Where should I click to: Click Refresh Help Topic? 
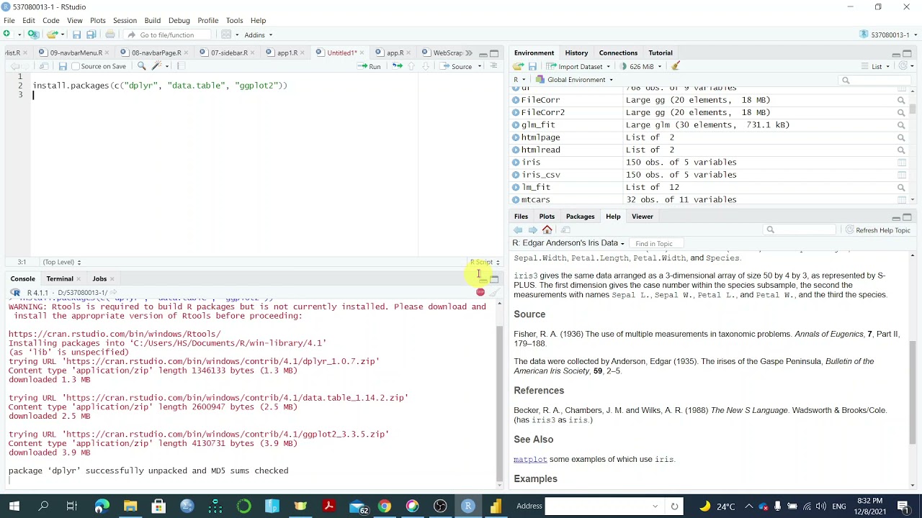pos(878,230)
